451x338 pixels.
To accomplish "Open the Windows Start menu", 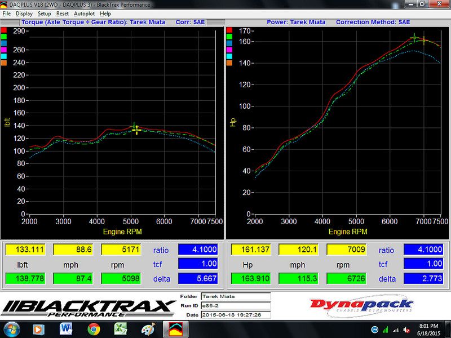I will pos(11,329).
